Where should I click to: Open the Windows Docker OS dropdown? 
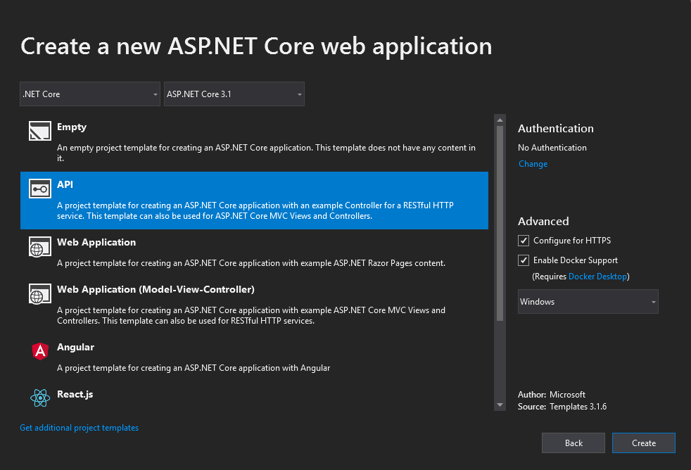click(588, 302)
